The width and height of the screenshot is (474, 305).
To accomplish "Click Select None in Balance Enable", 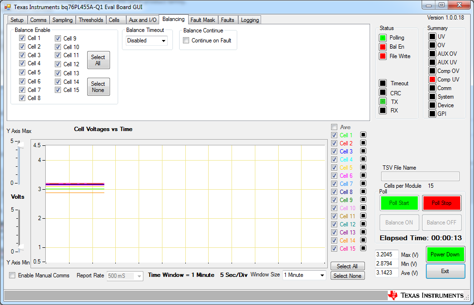I will point(98,87).
